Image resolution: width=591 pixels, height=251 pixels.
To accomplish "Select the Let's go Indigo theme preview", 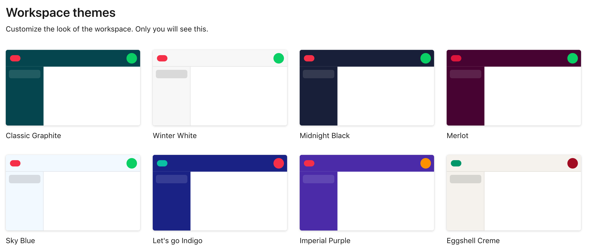I will point(220,193).
